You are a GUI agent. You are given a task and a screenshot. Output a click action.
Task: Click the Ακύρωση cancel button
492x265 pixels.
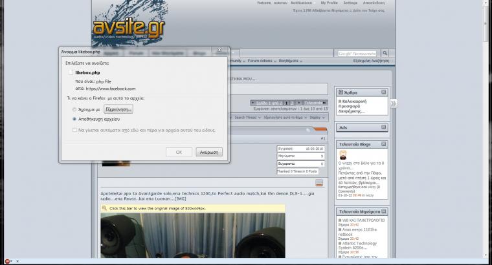click(209, 152)
